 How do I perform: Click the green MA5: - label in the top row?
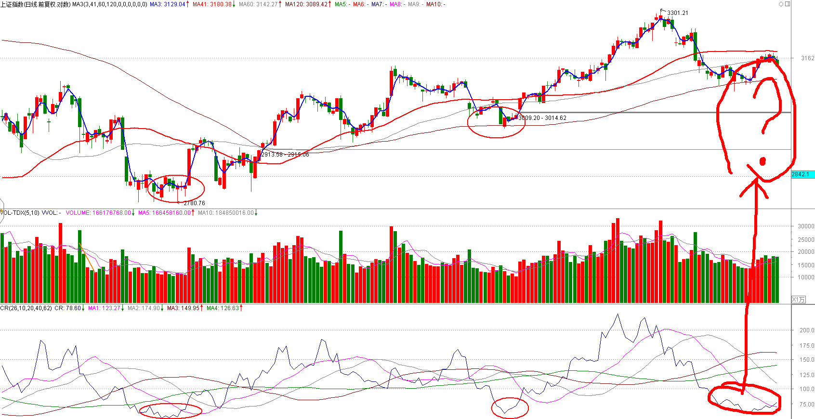point(342,4)
